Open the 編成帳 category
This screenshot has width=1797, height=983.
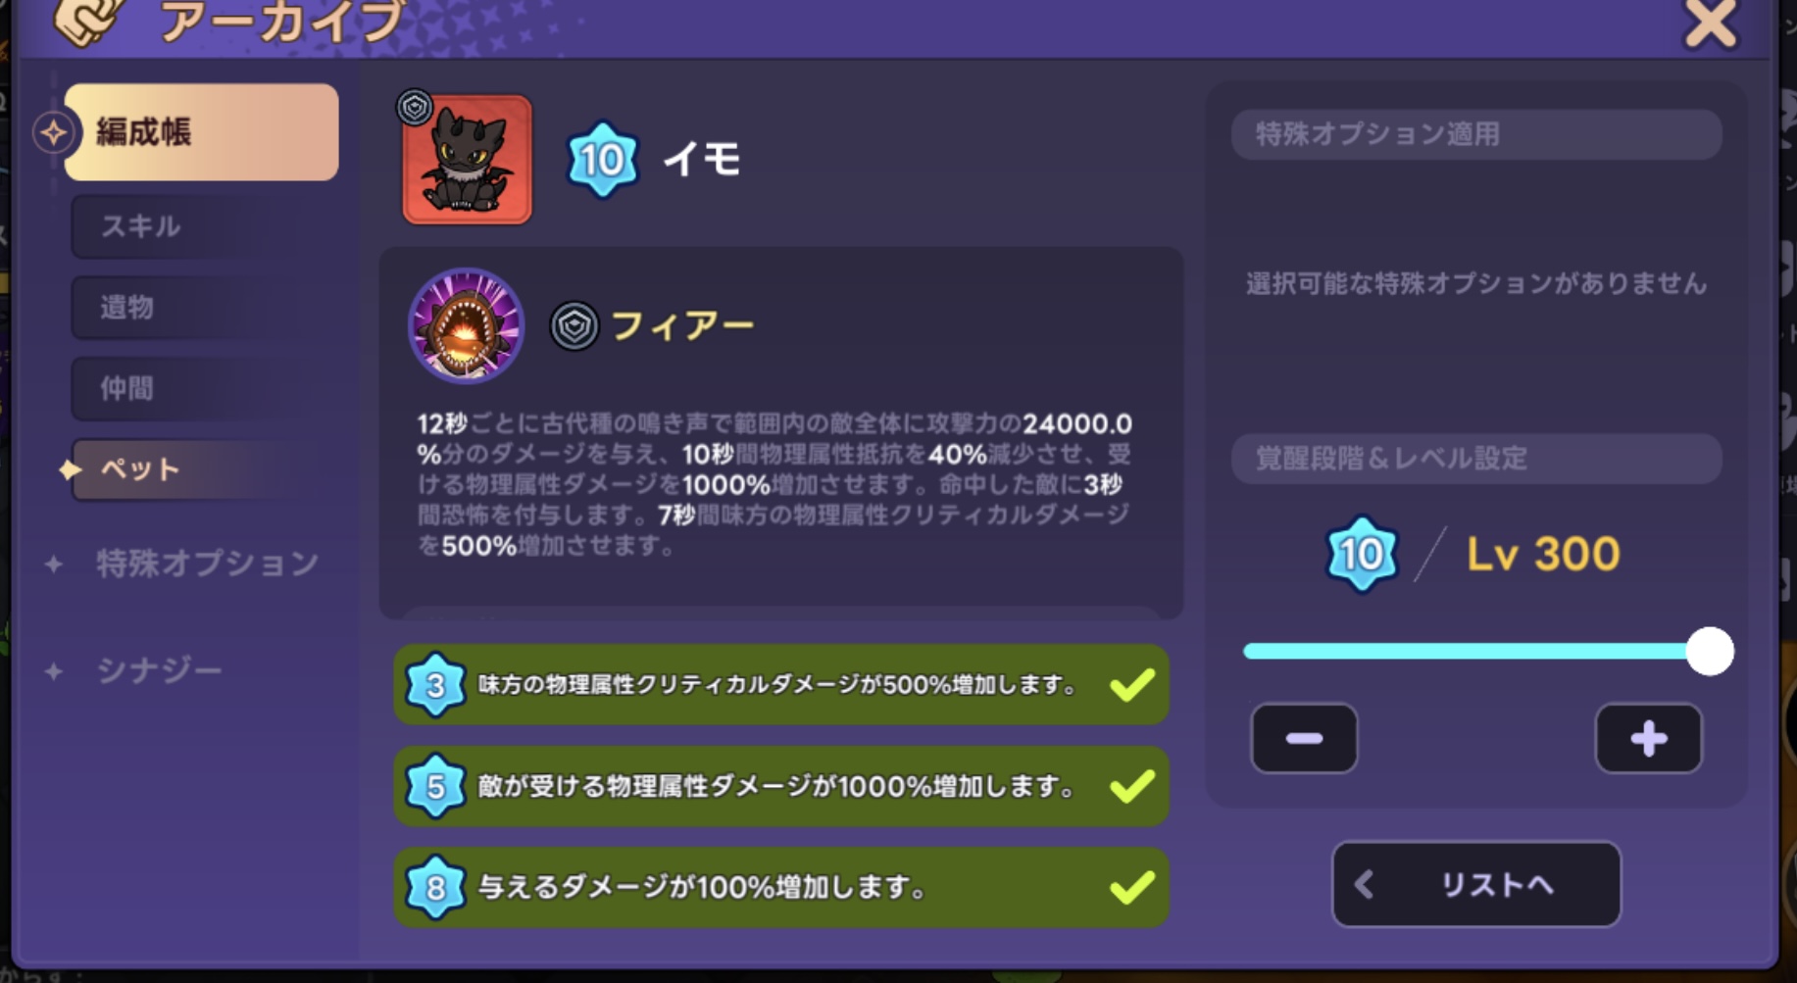201,132
